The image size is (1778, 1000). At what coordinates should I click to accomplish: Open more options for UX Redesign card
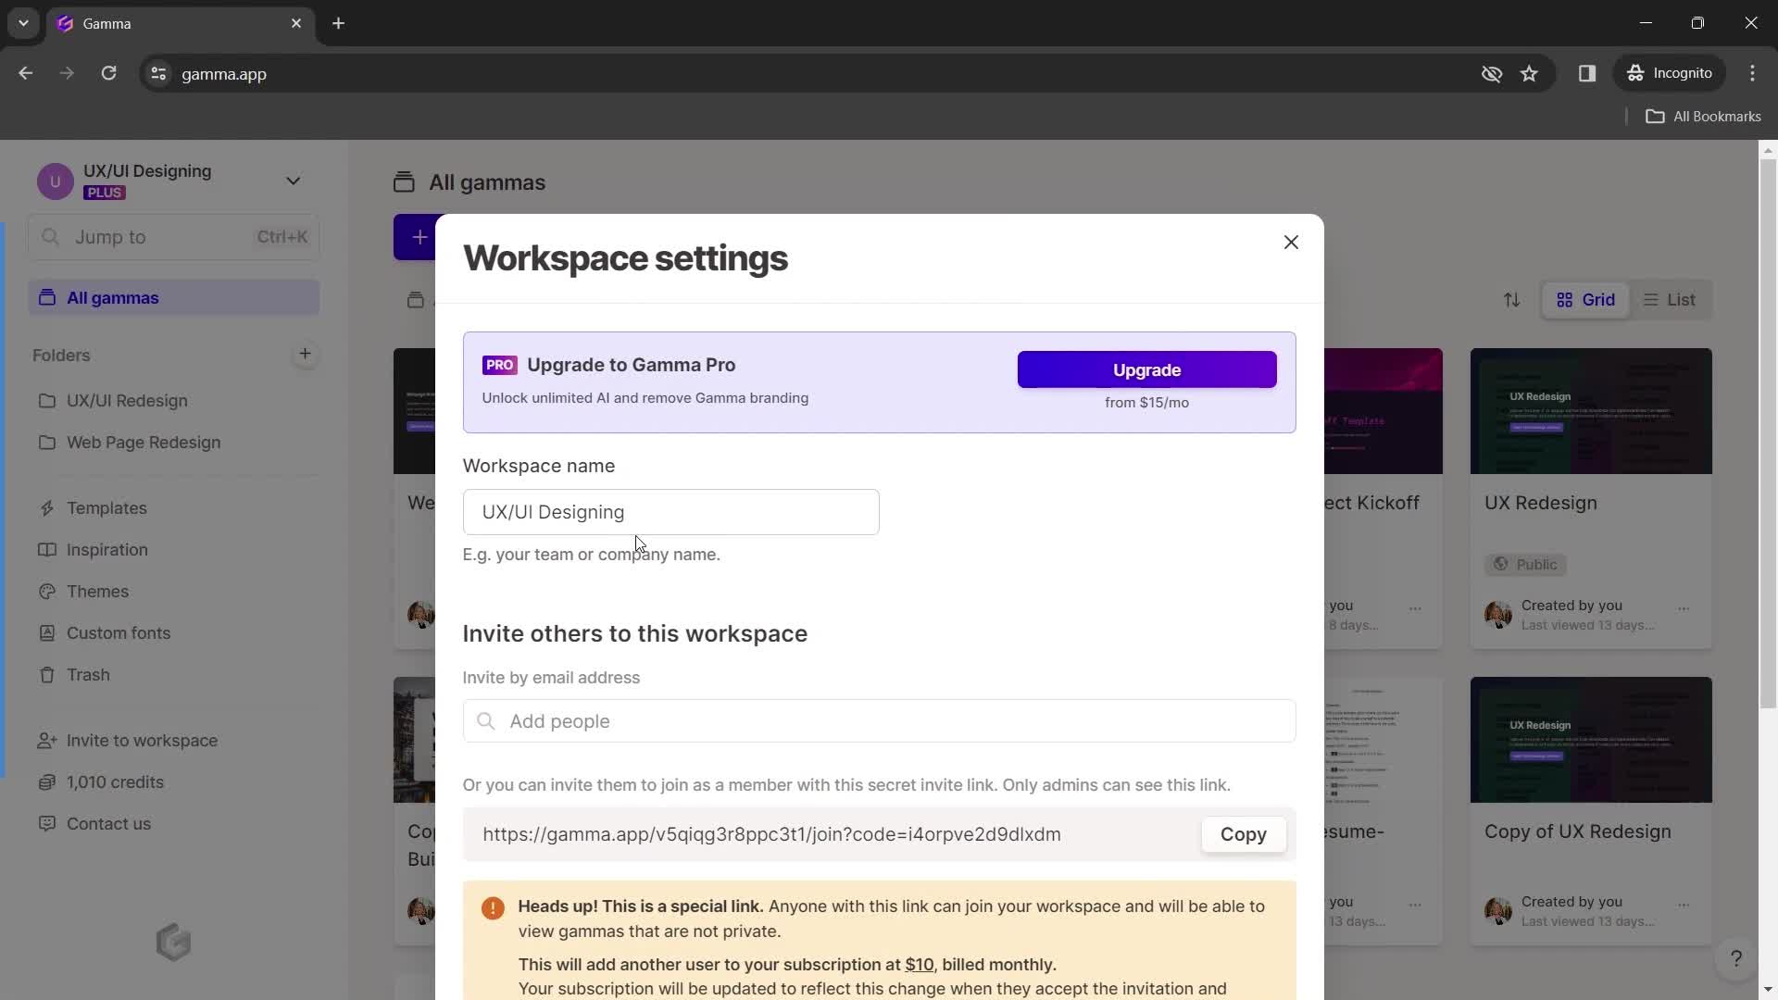1684,609
